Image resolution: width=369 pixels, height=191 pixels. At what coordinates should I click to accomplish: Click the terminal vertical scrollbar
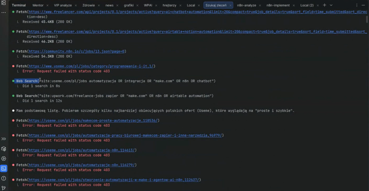[x=367, y=19]
